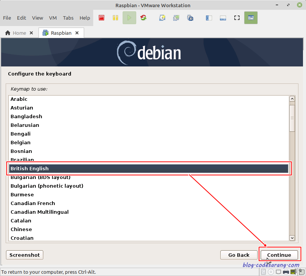
Task: Click the CD/DVD drive status icon
Action: coord(271,272)
